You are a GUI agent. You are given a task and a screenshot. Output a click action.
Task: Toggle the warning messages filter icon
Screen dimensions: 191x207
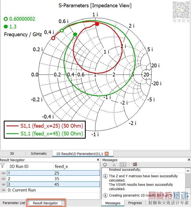pyautogui.click(x=114, y=165)
